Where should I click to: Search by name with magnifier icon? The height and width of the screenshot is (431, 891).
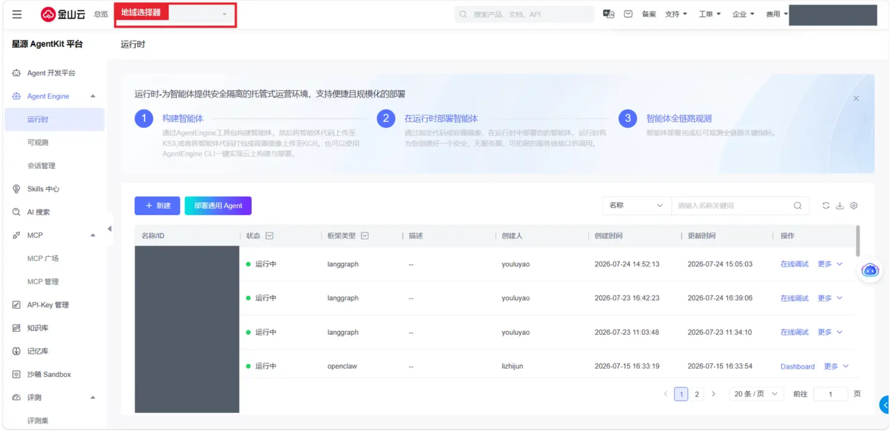[798, 205]
